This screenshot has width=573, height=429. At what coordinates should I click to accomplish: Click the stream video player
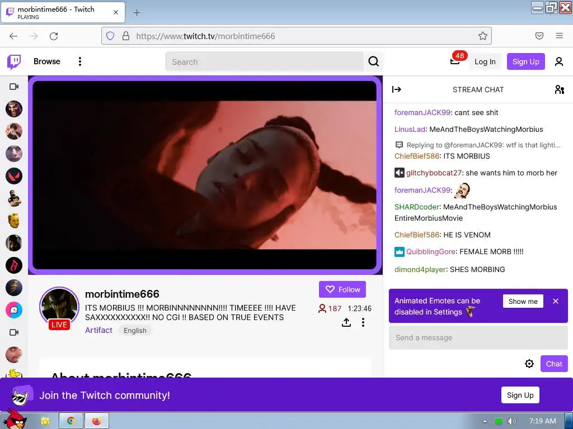(x=205, y=175)
